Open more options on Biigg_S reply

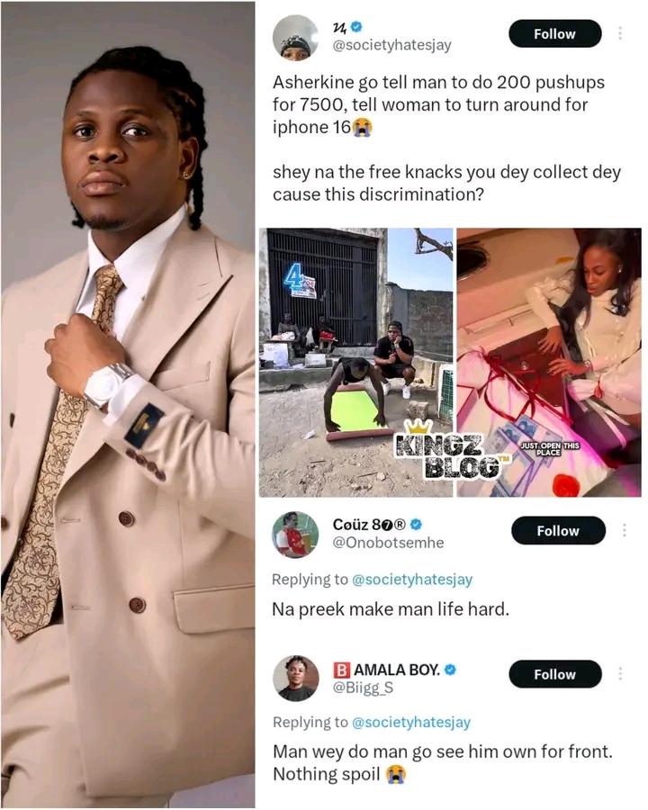pos(620,674)
